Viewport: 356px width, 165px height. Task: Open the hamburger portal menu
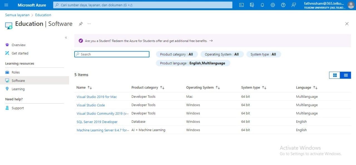pos(6,5)
